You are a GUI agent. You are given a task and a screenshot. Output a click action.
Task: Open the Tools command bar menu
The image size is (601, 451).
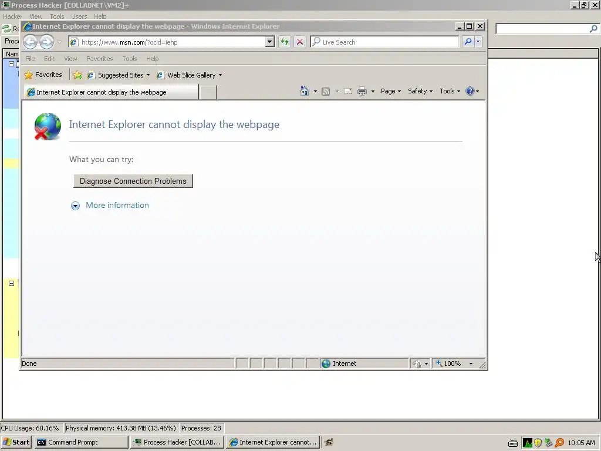click(450, 91)
